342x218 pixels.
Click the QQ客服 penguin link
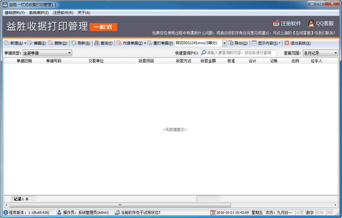pyautogui.click(x=321, y=23)
